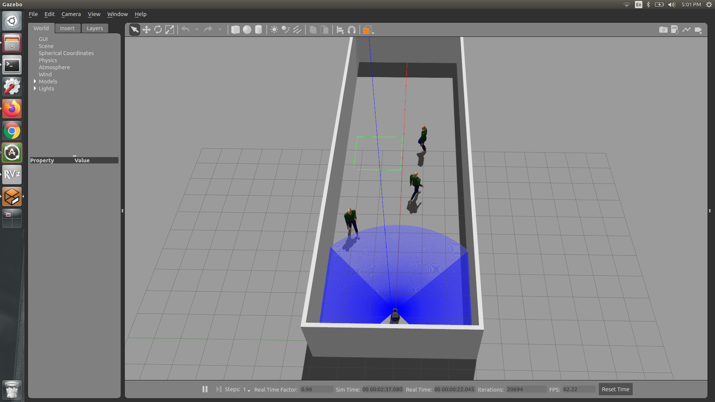Image resolution: width=715 pixels, height=402 pixels.
Task: Pause the simulation
Action: click(205, 389)
